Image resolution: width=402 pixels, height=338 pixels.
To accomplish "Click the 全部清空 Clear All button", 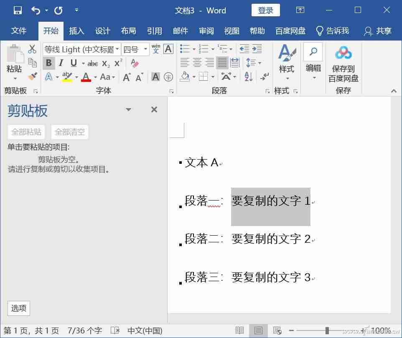I will [x=70, y=132].
